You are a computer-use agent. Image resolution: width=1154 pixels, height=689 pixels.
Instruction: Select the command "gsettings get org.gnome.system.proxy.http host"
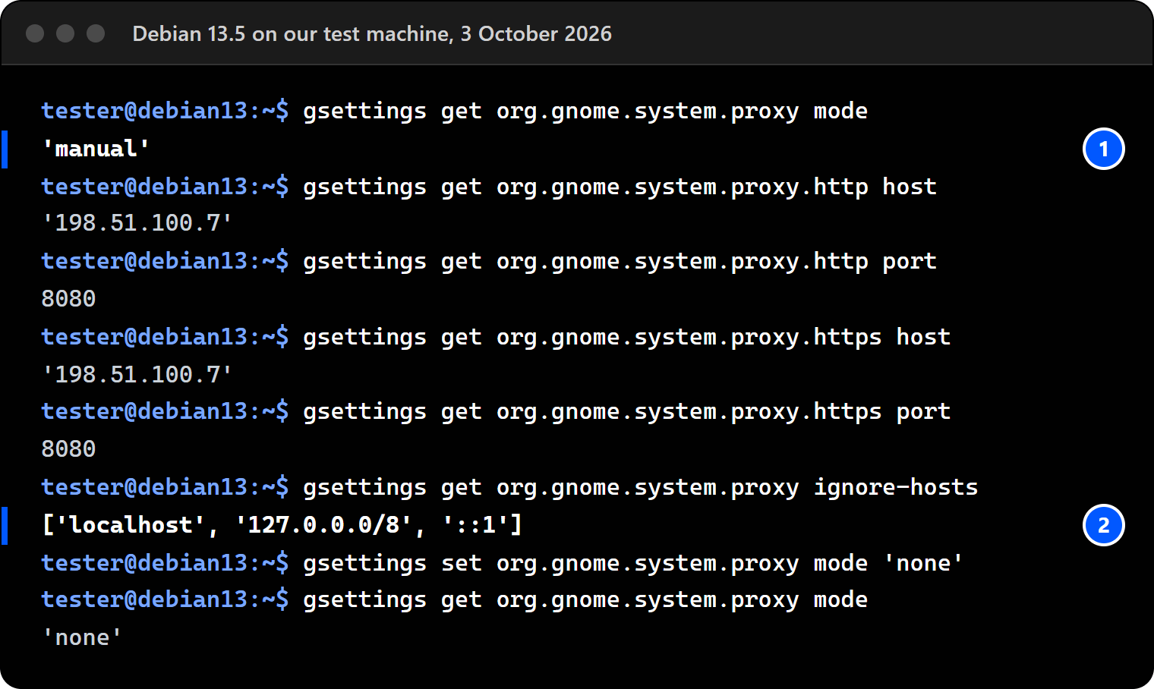coord(620,187)
